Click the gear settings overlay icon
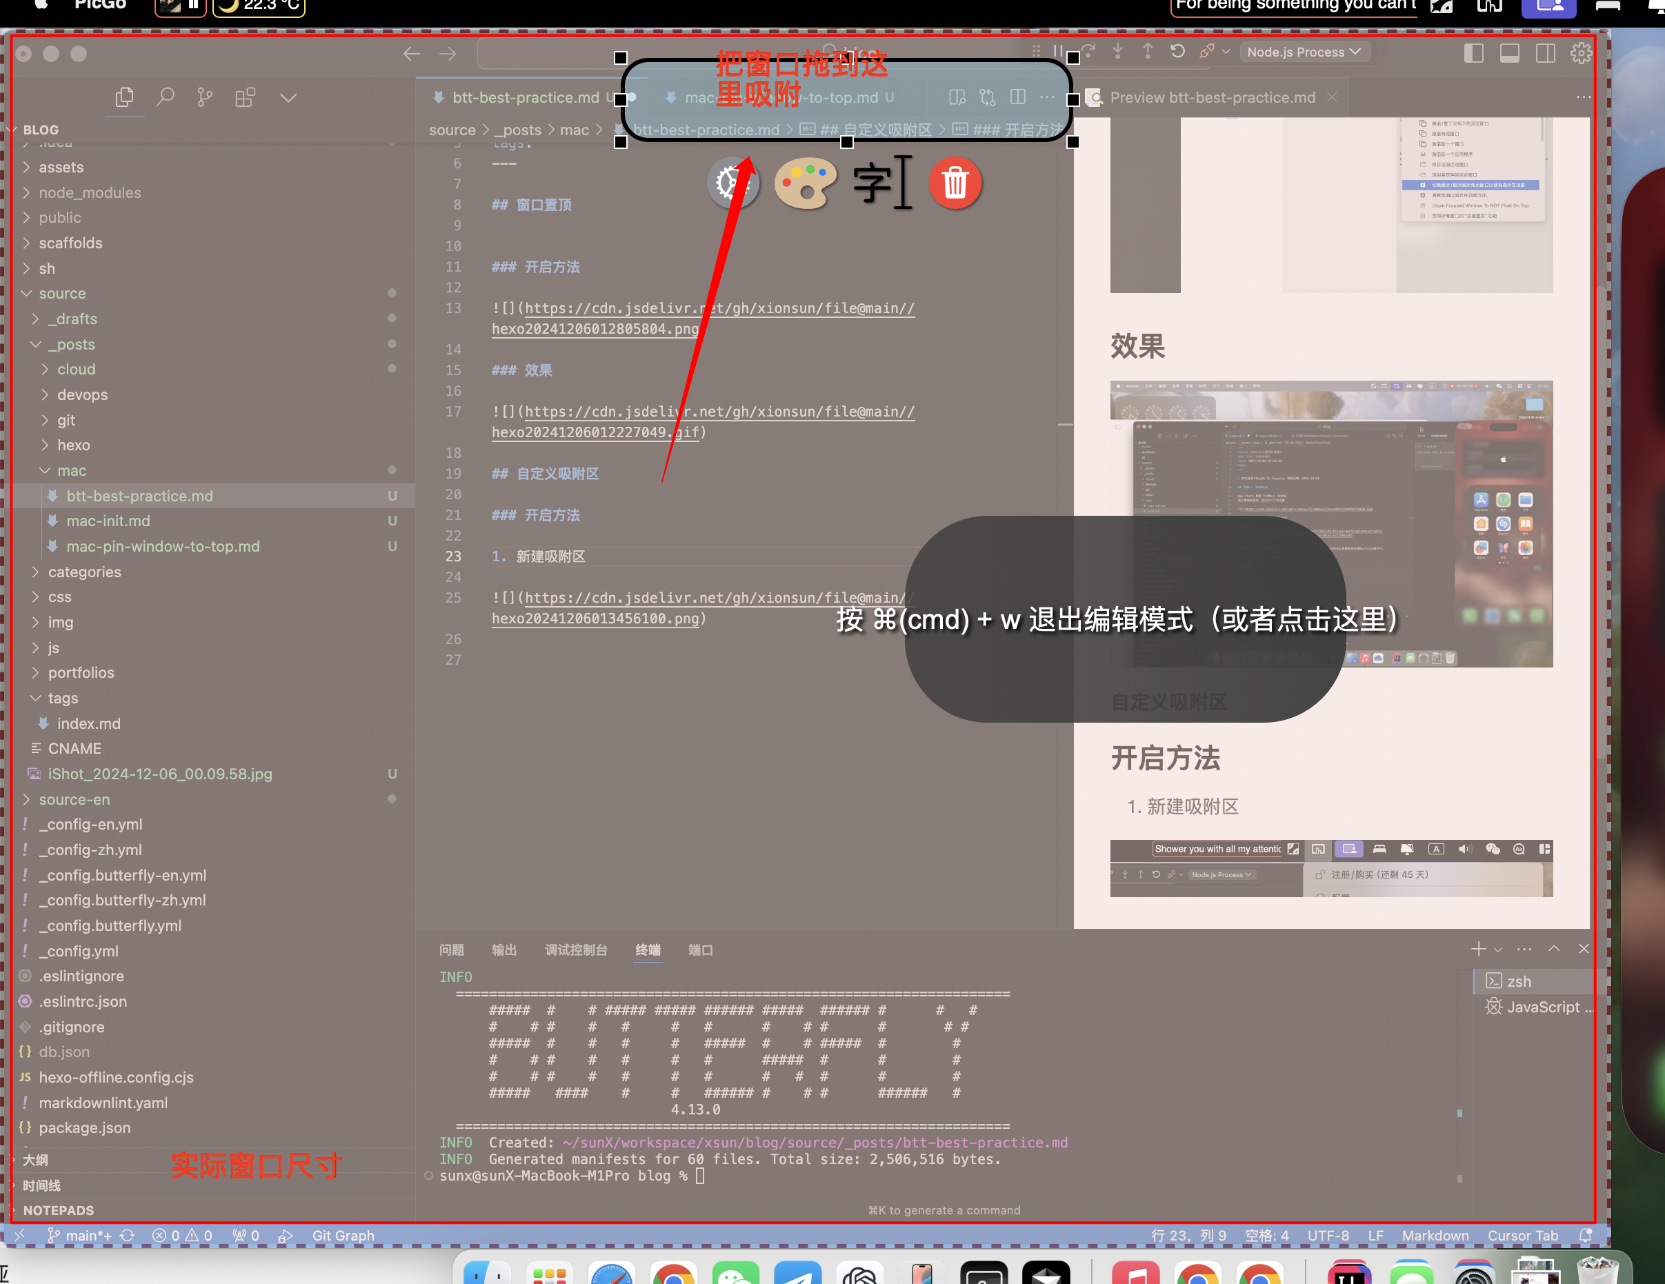Image resolution: width=1665 pixels, height=1284 pixels. [732, 183]
